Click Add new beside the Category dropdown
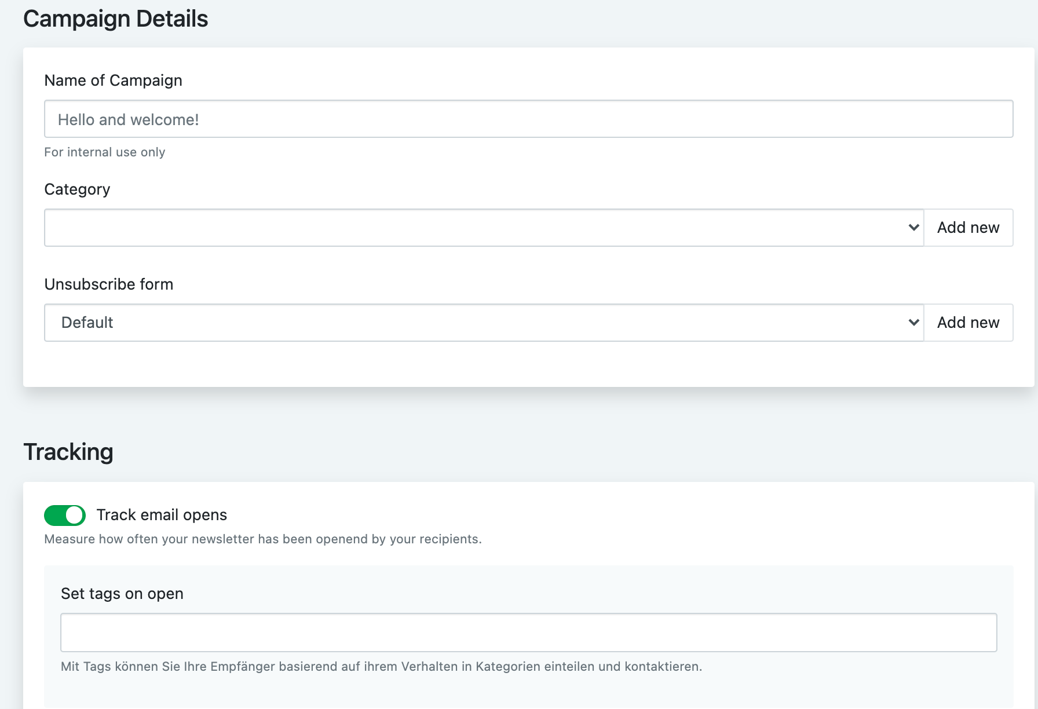Viewport: 1038px width, 709px height. pos(968,228)
